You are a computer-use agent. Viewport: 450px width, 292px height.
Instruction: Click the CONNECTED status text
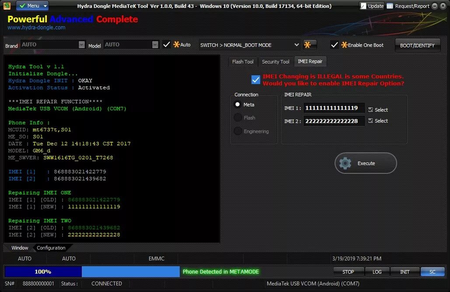coord(106,284)
